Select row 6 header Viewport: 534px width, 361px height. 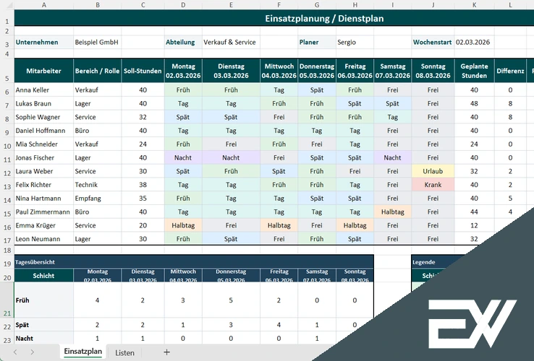pyautogui.click(x=7, y=90)
